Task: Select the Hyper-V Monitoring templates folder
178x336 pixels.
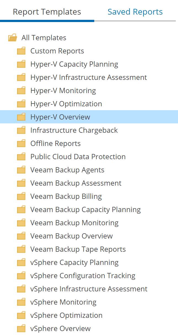Action: point(63,90)
